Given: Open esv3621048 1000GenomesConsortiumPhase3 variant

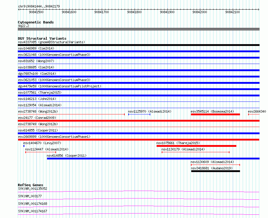Looking at the screenshot, I should 54,55.
